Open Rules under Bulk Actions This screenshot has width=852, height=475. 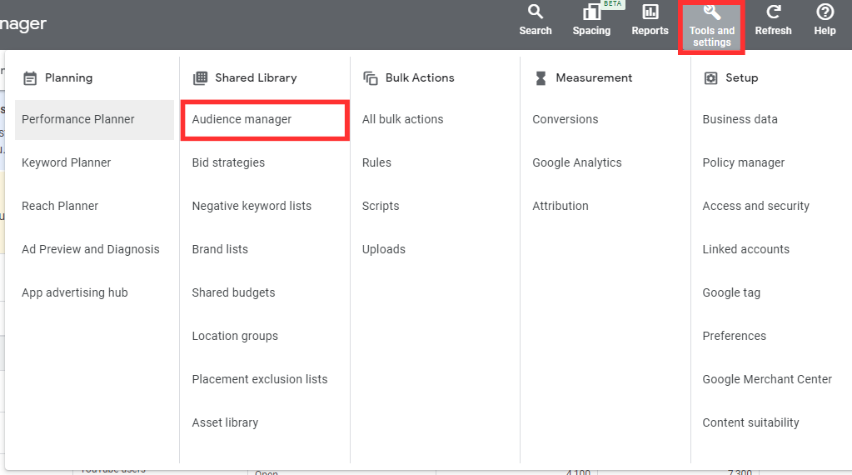click(376, 162)
